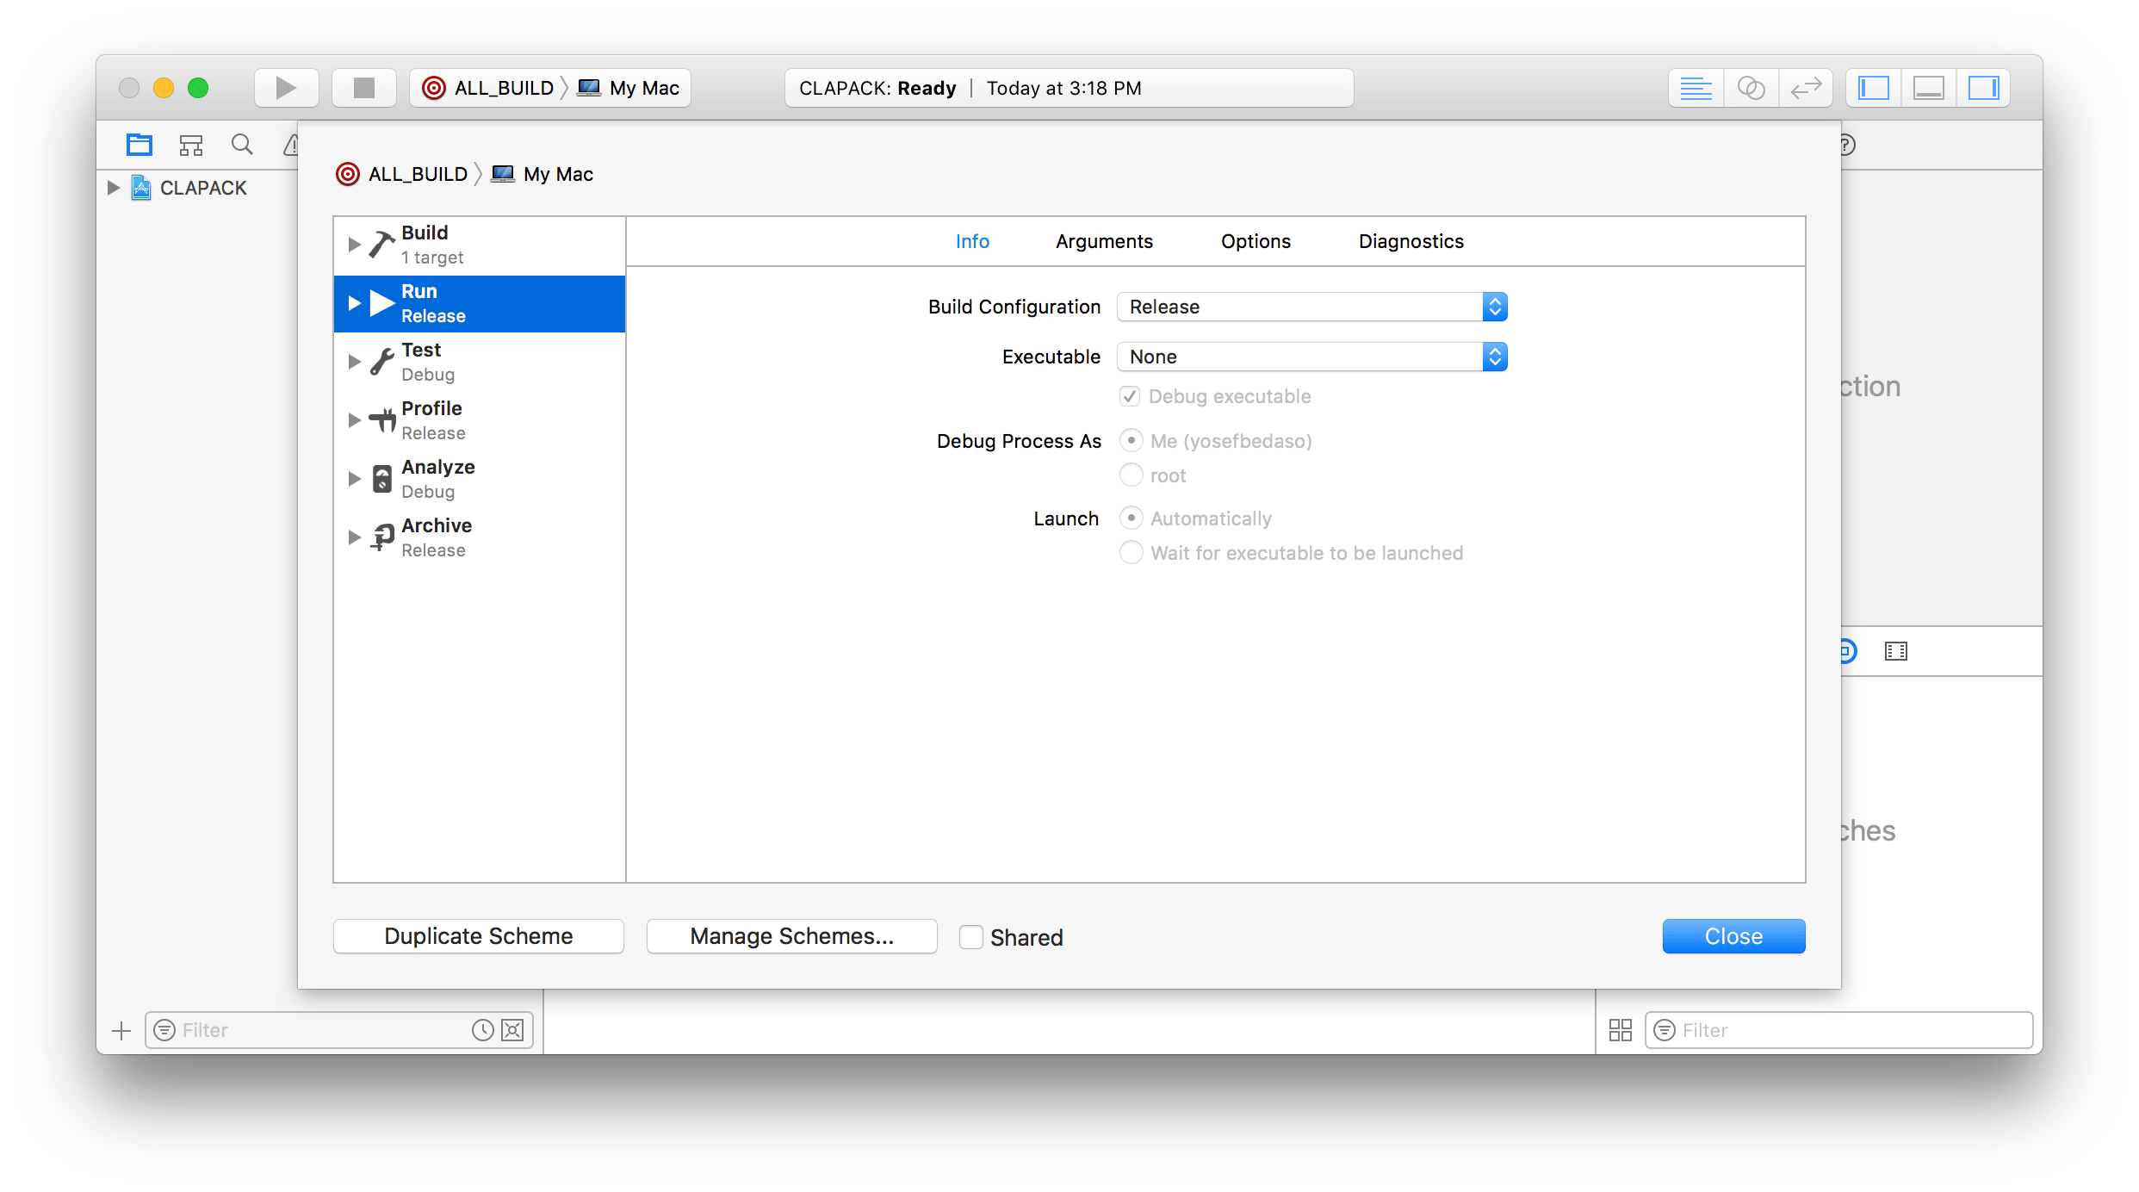This screenshot has width=2139, height=1192.
Task: Click the Run button in the toolbar
Action: click(286, 87)
